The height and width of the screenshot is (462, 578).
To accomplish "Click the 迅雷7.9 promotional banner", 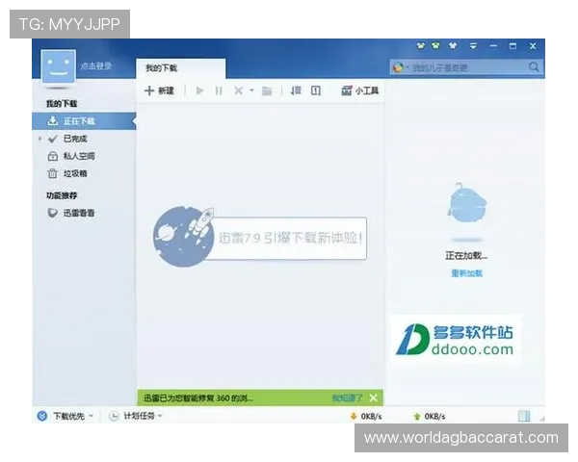I will click(x=260, y=237).
